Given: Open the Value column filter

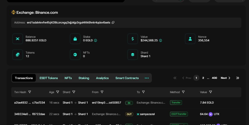Looking at the screenshot, I should [210, 92].
